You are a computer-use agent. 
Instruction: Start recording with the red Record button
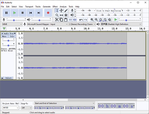(48, 13)
